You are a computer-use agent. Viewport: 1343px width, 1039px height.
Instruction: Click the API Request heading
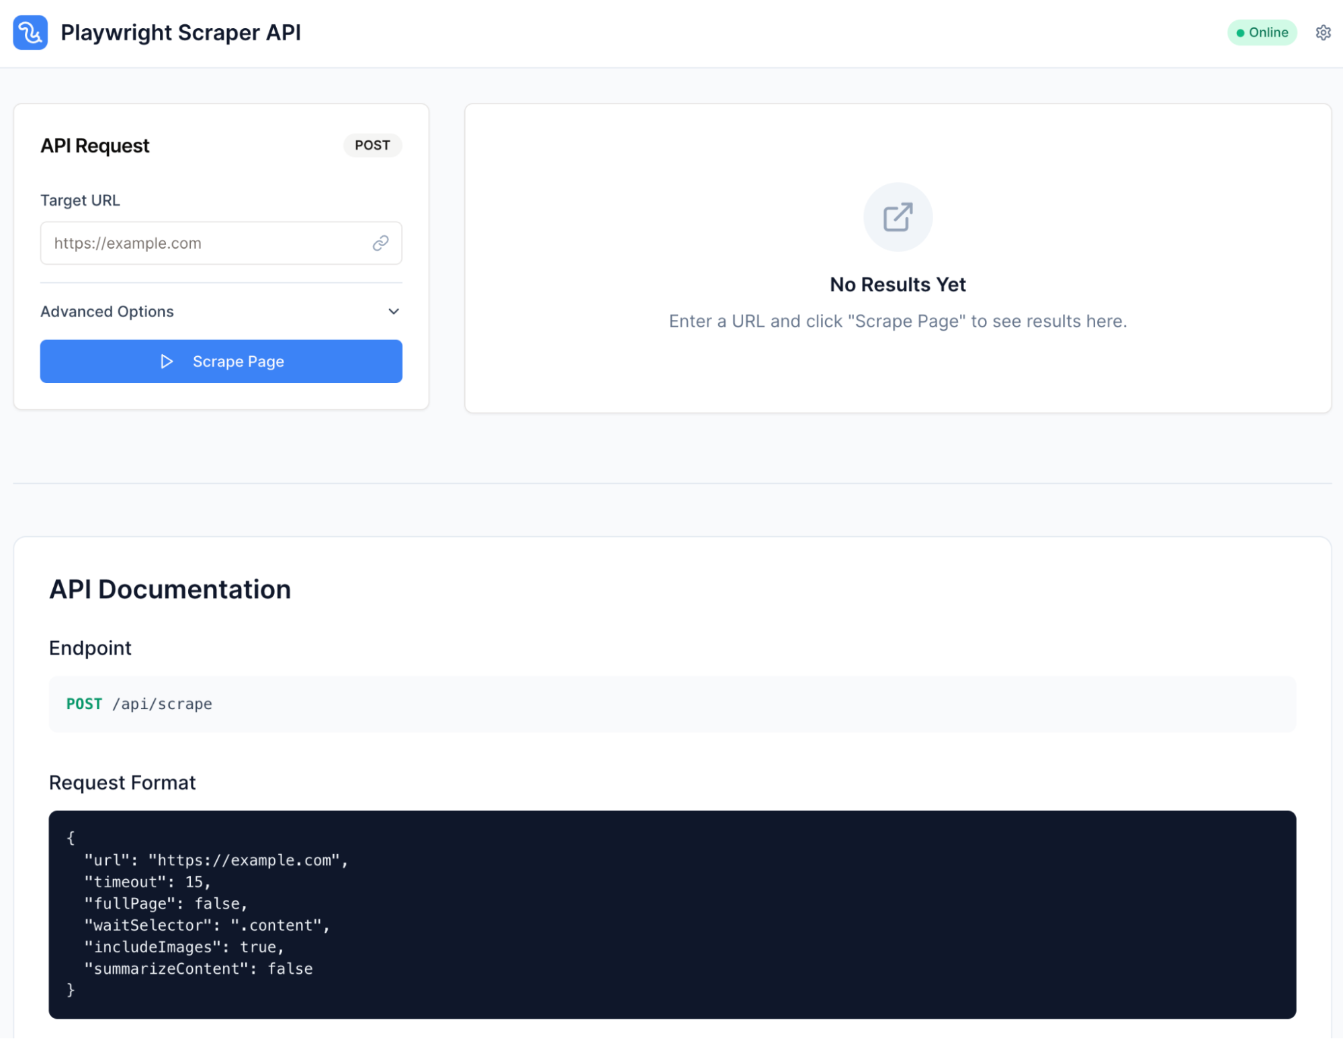[x=95, y=146]
